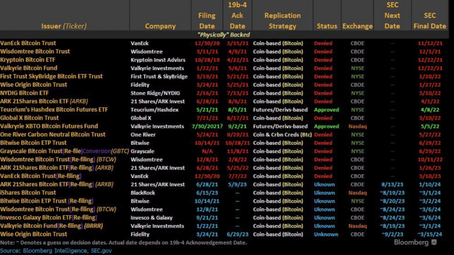Click the 3/15/21 ack date
This screenshot has height=255, width=454.
[237, 43]
